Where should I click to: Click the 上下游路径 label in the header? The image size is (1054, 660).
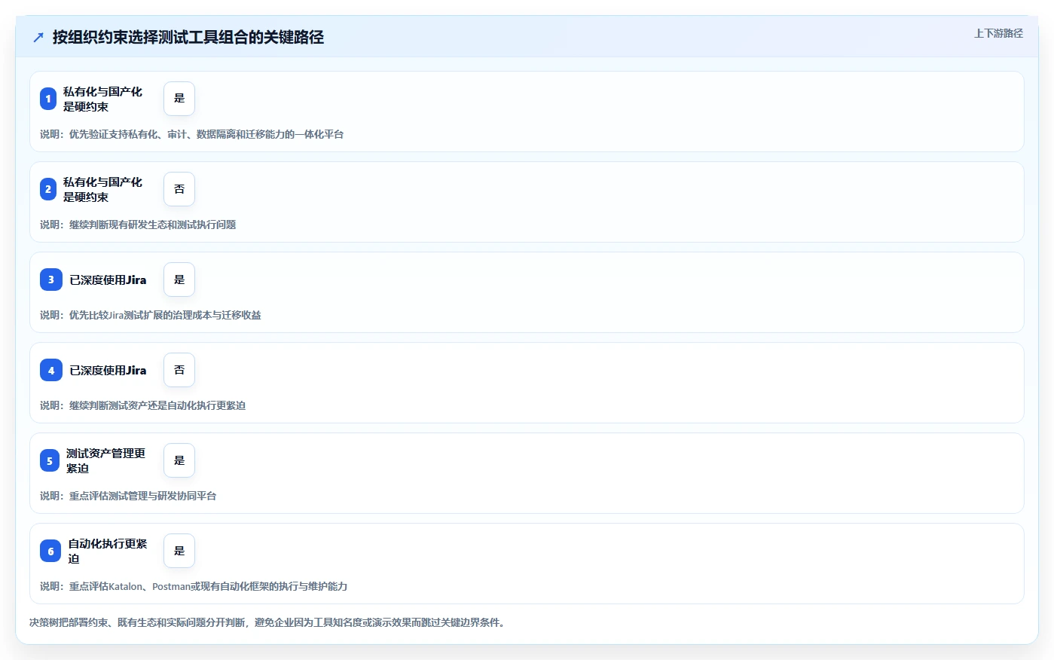click(x=998, y=33)
